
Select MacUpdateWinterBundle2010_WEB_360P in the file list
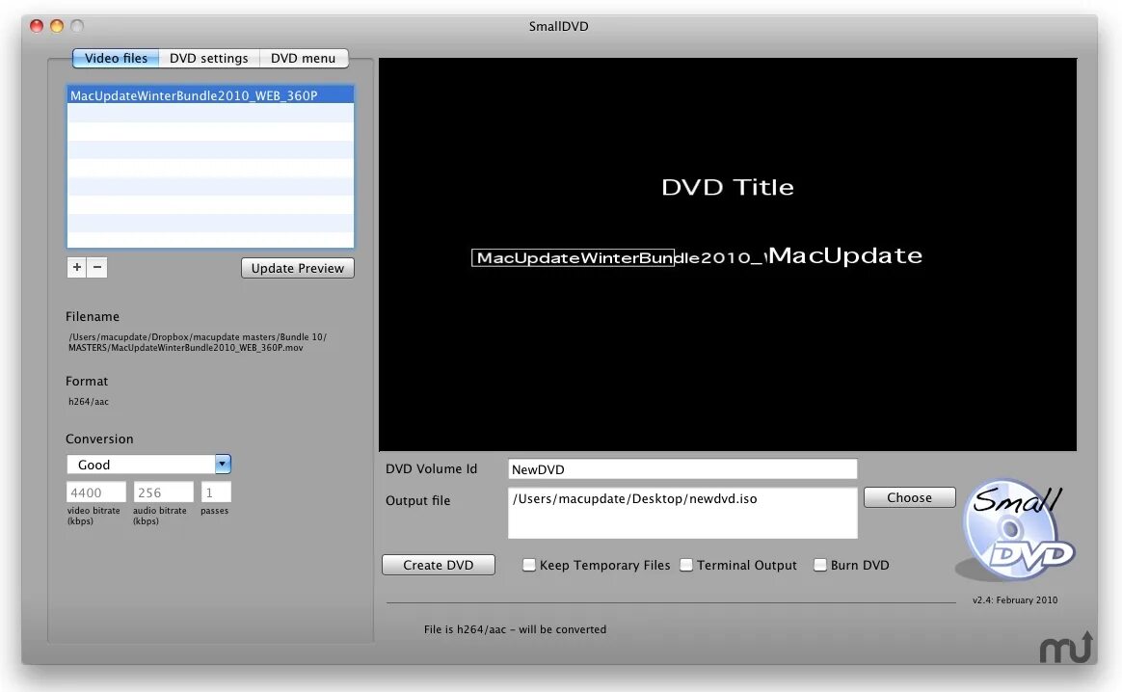click(210, 95)
